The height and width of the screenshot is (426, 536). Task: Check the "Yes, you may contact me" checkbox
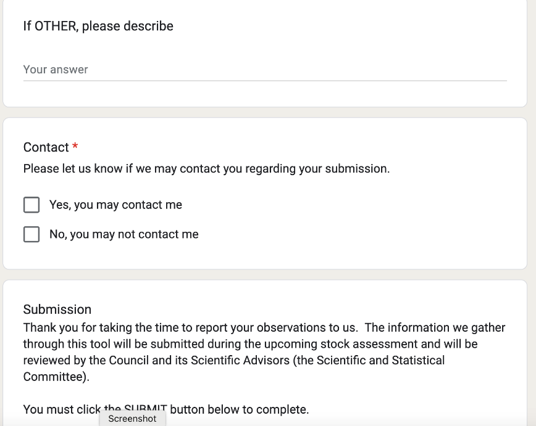click(31, 205)
